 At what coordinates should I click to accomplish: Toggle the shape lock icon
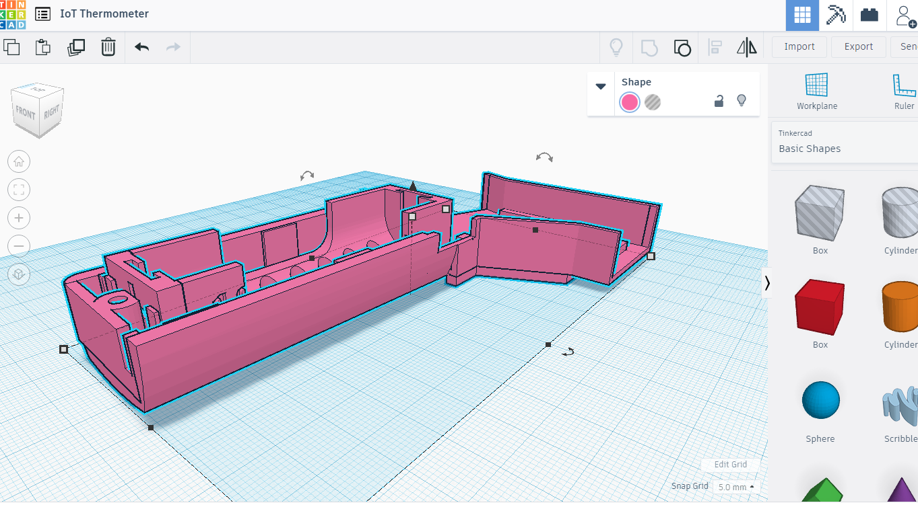pos(719,101)
